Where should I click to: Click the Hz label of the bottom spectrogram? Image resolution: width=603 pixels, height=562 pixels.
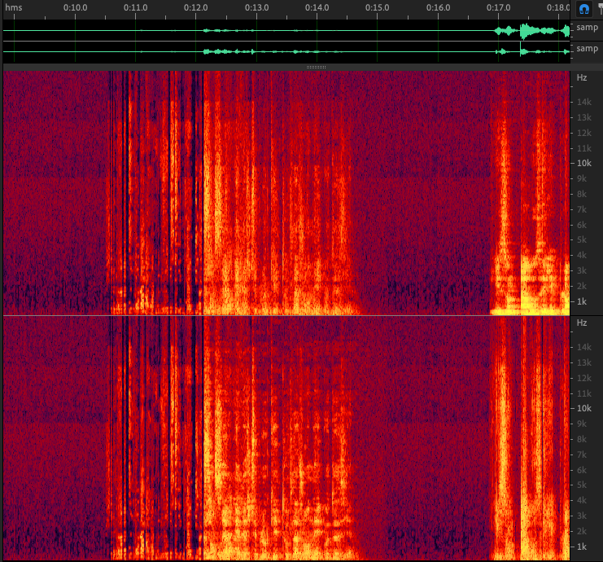(x=582, y=323)
